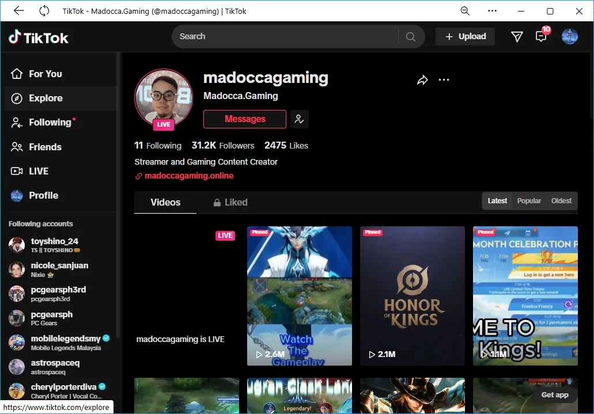The width and height of the screenshot is (594, 414).
Task: View the 11 Following list
Action: pyautogui.click(x=158, y=146)
